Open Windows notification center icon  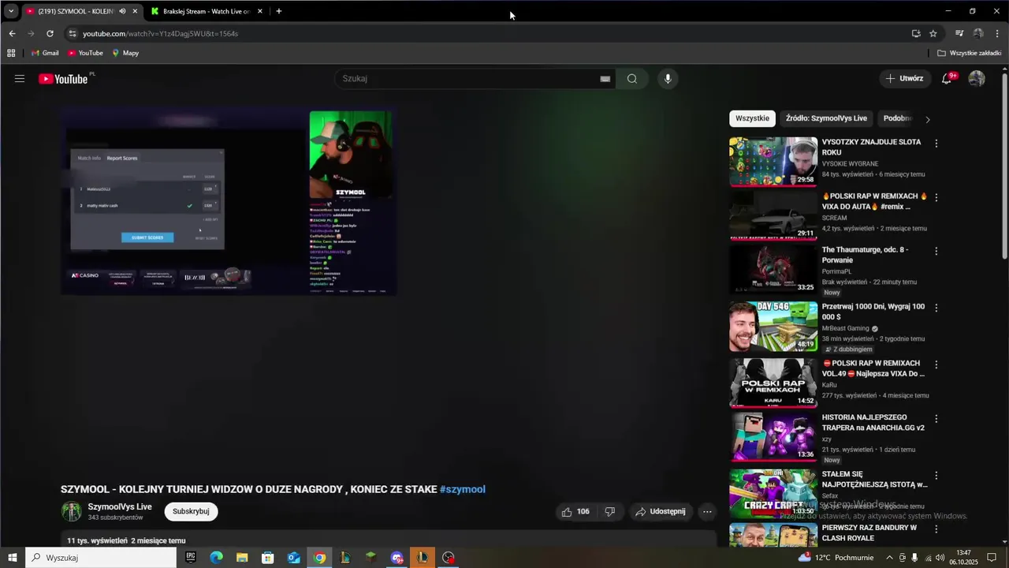992,558
